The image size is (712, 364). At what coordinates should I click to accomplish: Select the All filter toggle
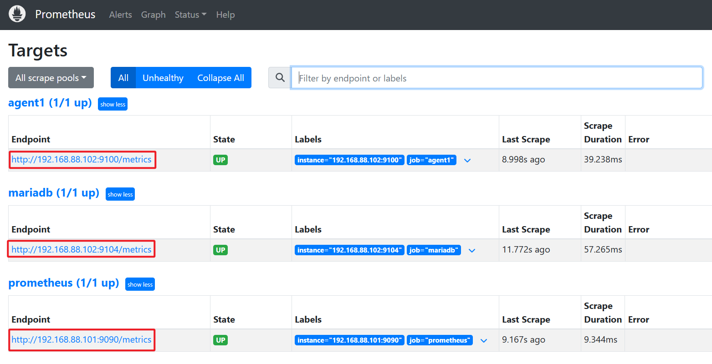click(123, 78)
